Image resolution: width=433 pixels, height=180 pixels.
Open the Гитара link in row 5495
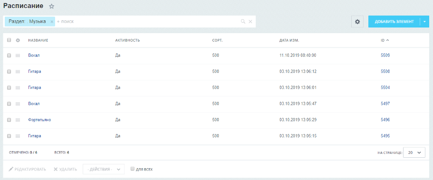click(x=35, y=136)
